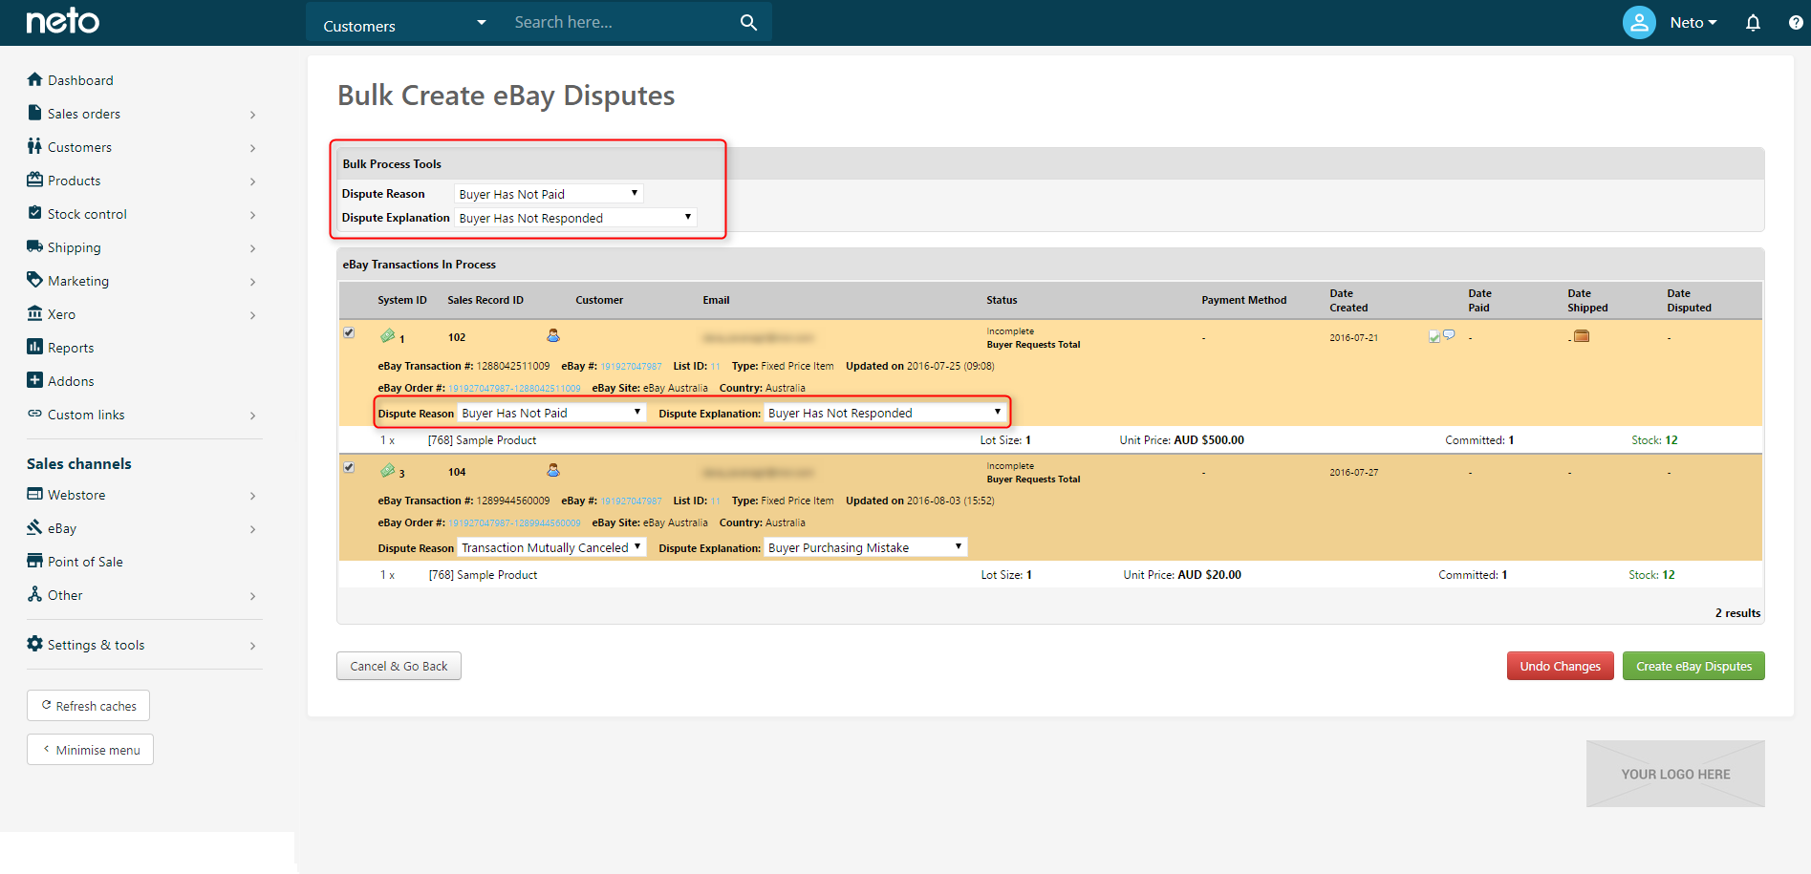Click the Point of Sale icon
Viewport: 1811px width, 874px height.
(35, 561)
